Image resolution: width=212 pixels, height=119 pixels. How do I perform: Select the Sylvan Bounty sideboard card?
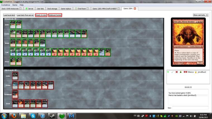(33, 104)
